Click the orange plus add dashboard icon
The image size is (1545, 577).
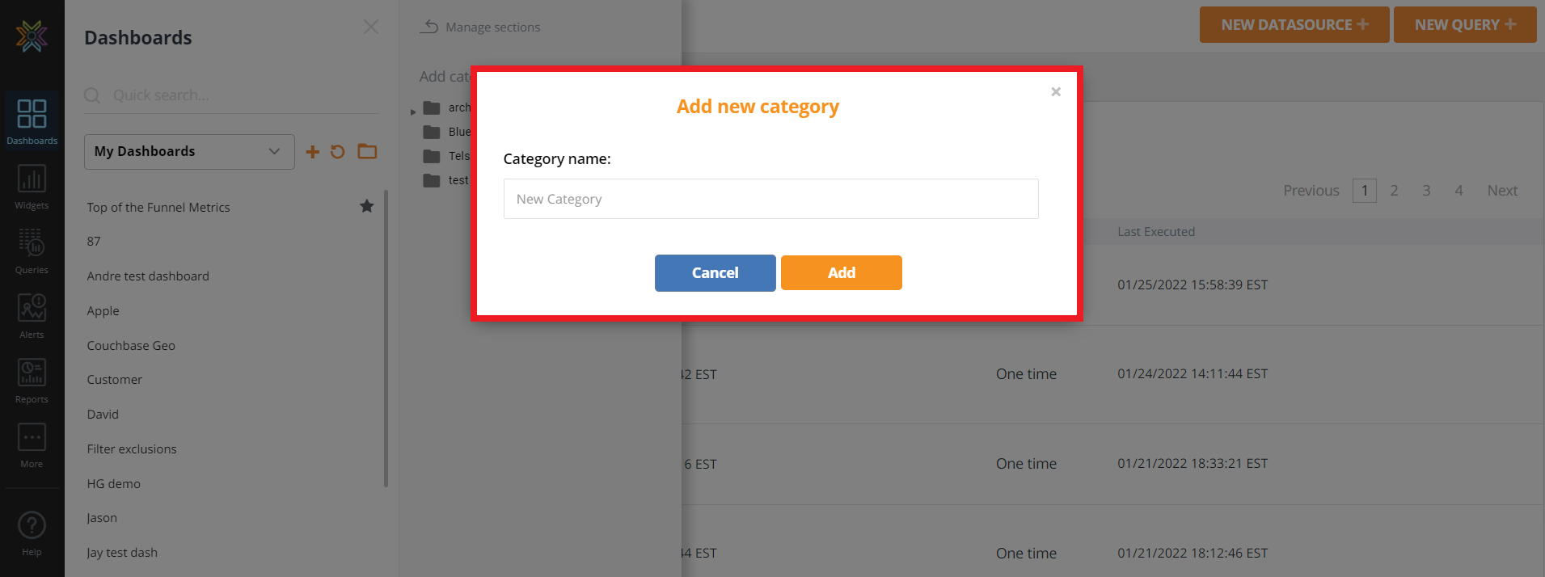click(x=313, y=152)
